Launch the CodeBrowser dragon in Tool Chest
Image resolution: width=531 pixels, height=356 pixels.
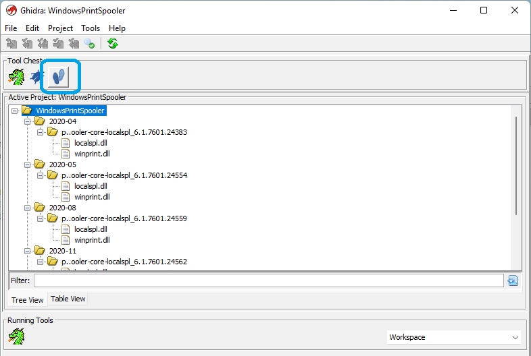click(16, 77)
